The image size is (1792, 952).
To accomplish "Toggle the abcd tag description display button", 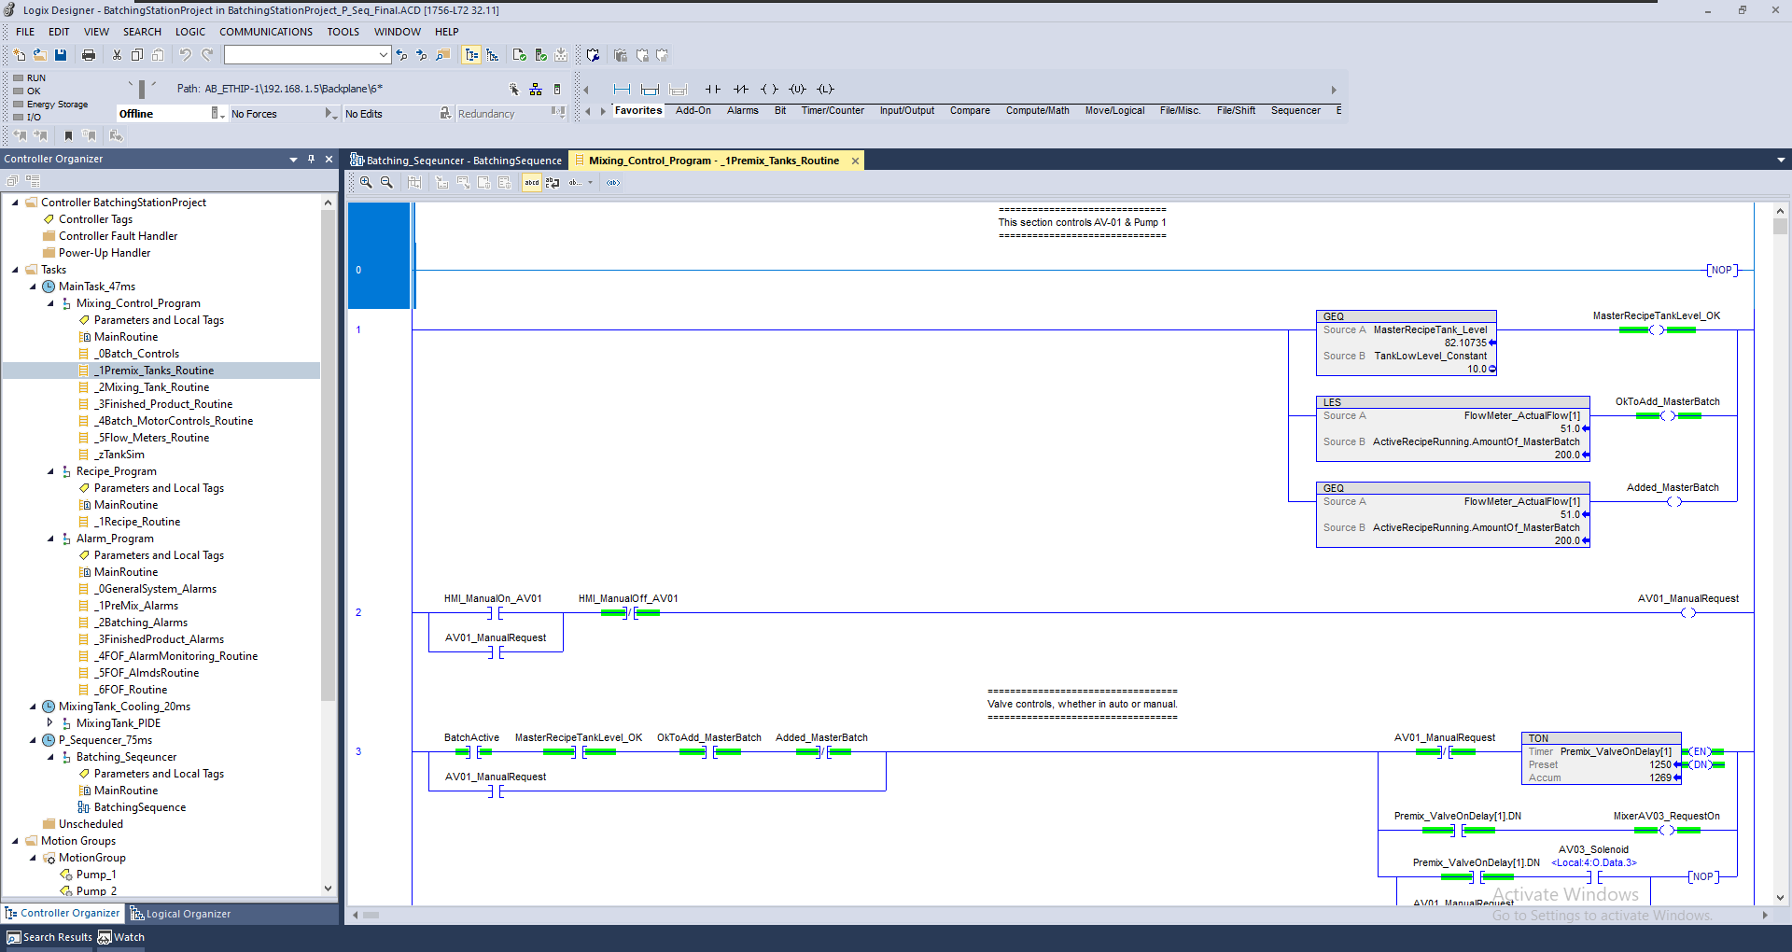I will 532,183.
